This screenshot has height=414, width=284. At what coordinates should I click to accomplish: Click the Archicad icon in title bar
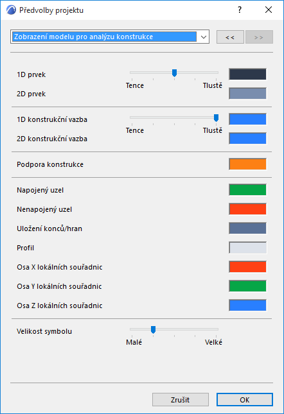(x=11, y=10)
